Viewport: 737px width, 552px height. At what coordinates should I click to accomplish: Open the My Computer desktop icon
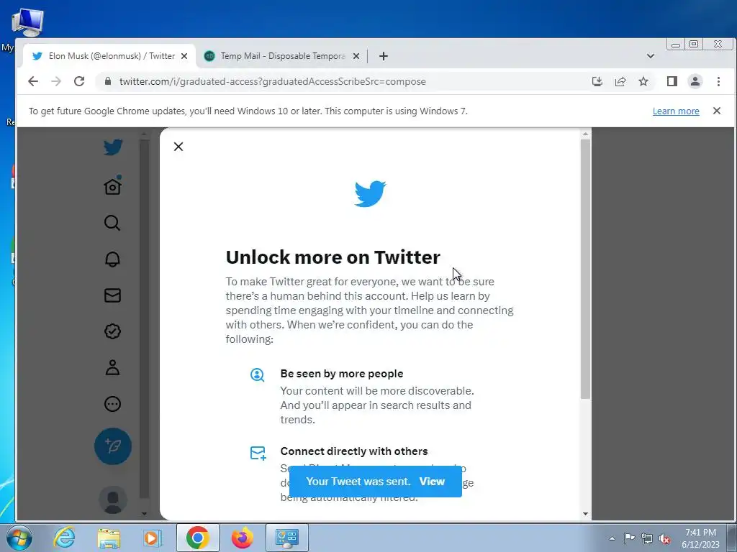click(x=27, y=22)
